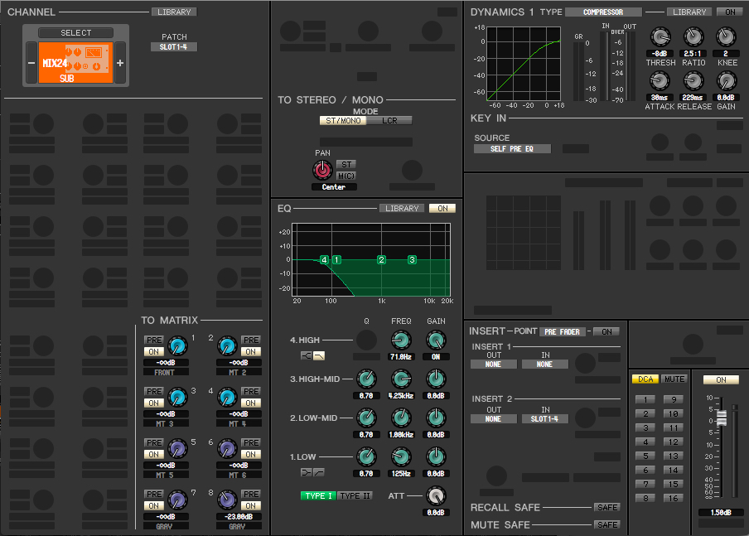The width and height of the screenshot is (749, 536).
Task: Select ST/MONO mode
Action: (343, 120)
